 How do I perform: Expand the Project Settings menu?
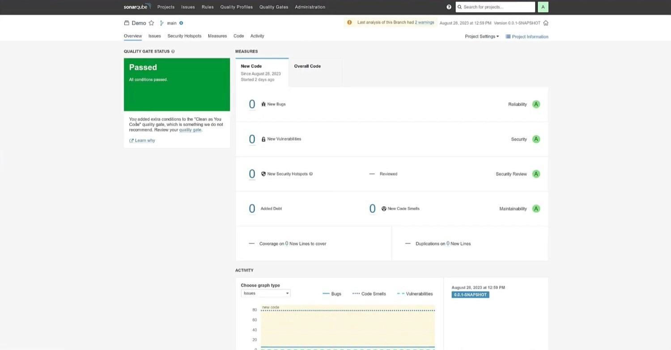click(x=482, y=36)
